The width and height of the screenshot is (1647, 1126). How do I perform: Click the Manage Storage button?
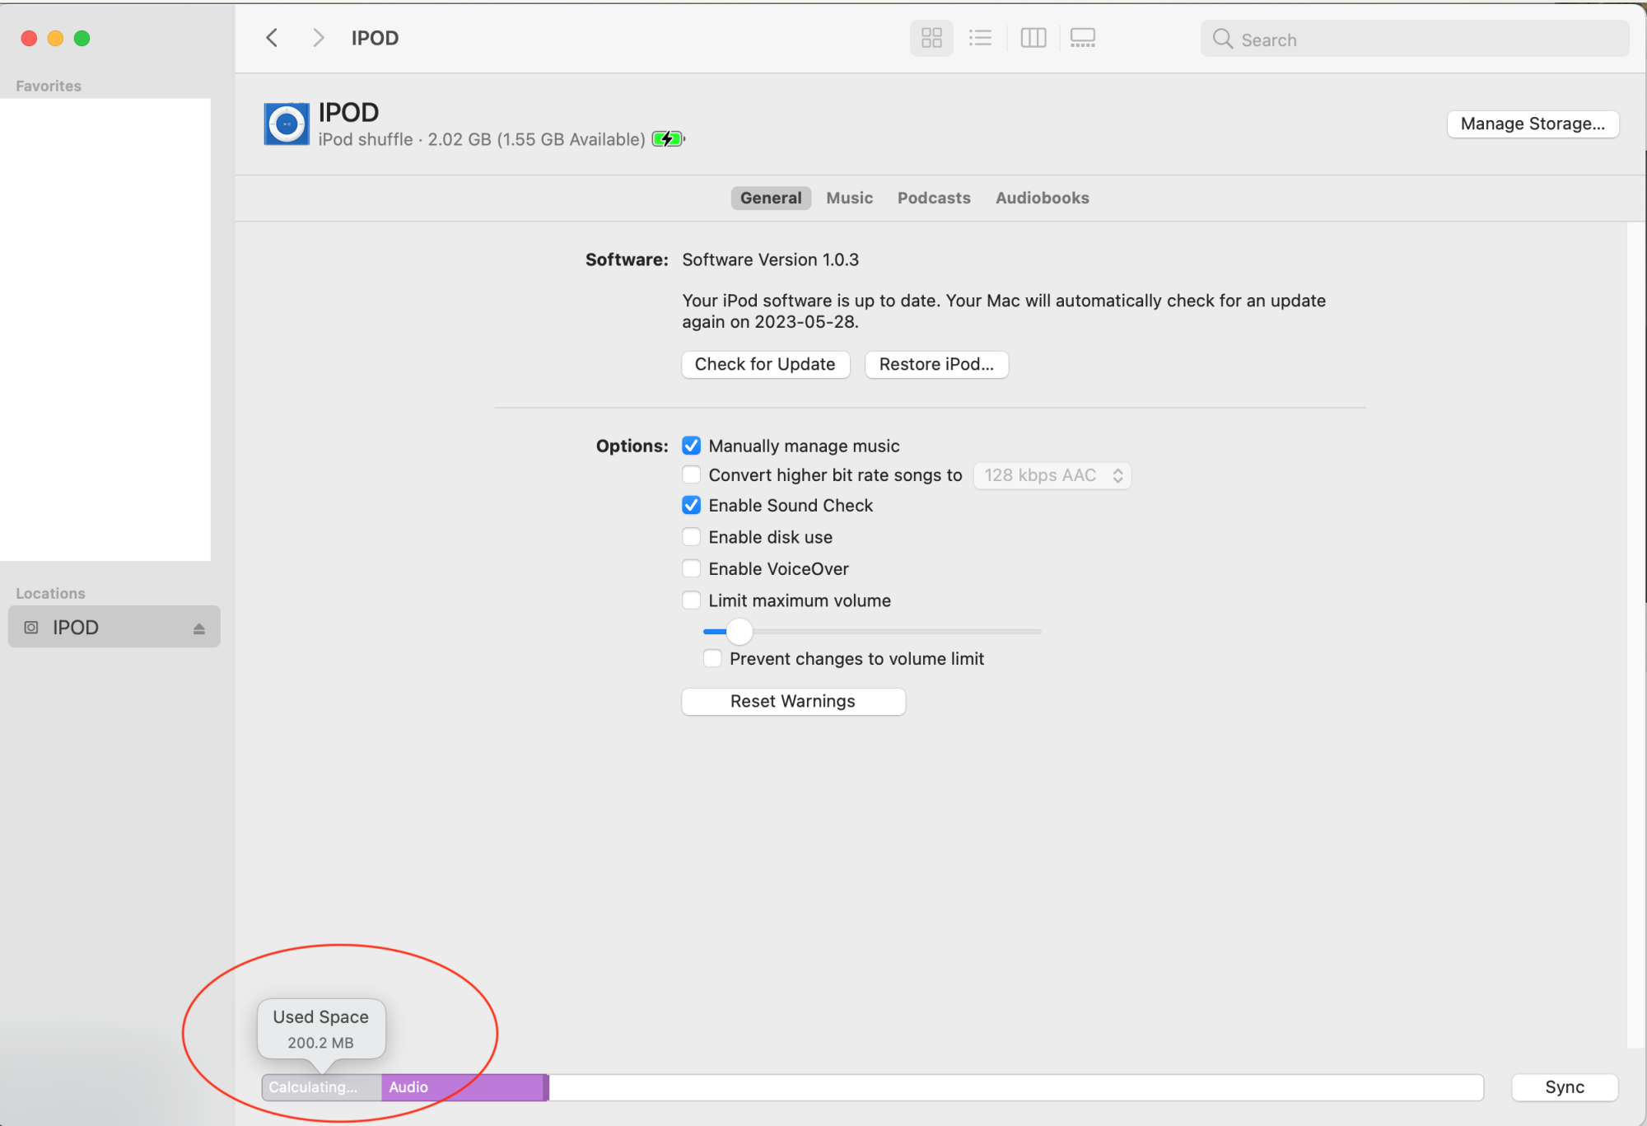pyautogui.click(x=1532, y=124)
